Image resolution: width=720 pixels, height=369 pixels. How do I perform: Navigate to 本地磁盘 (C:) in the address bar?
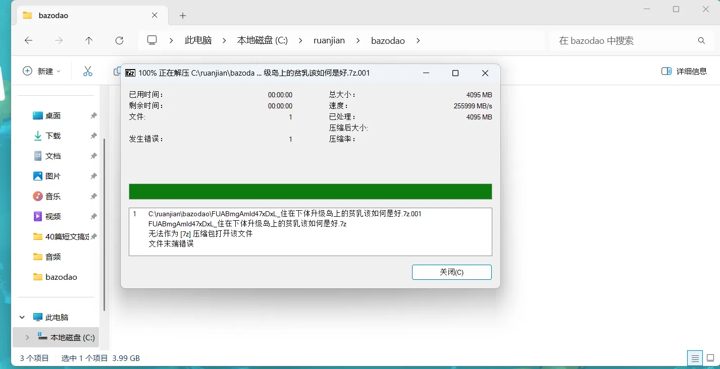263,41
